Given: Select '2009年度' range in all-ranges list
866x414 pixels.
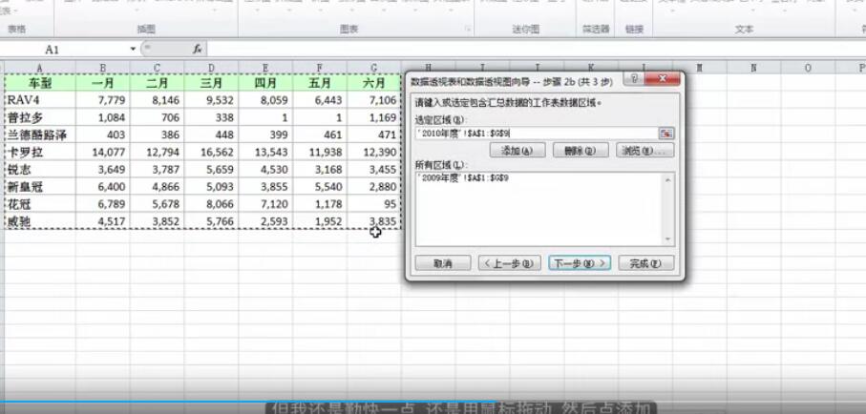Looking at the screenshot, I should pyautogui.click(x=455, y=179).
